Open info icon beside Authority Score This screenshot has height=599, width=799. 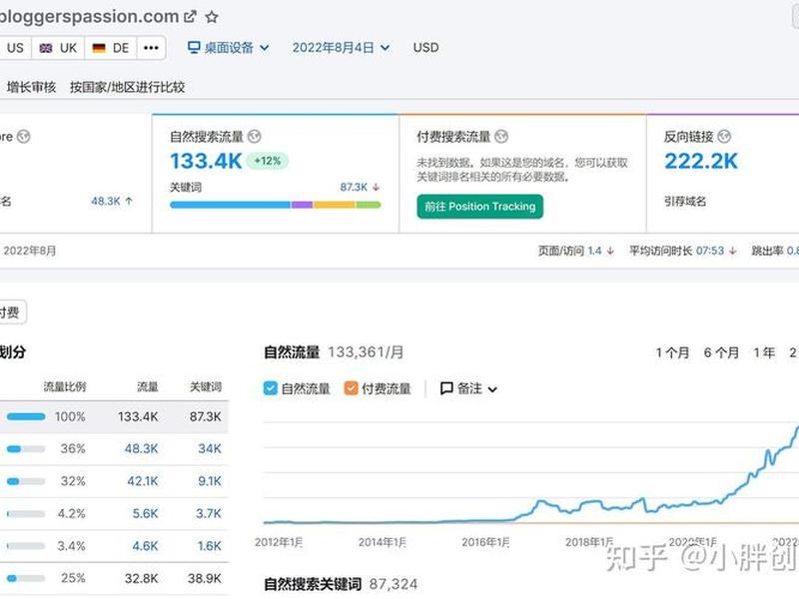coord(23,137)
